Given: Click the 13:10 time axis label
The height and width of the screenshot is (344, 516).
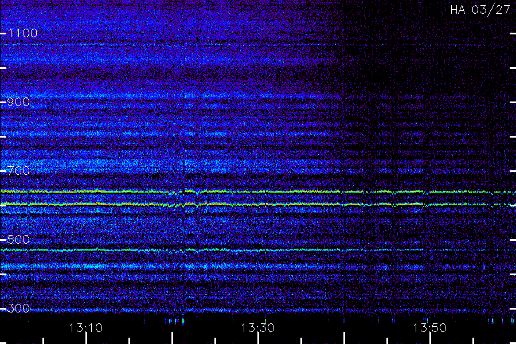Looking at the screenshot, I should tap(86, 328).
